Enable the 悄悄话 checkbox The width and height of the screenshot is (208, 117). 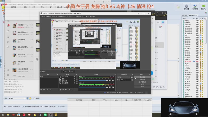click(x=34, y=98)
